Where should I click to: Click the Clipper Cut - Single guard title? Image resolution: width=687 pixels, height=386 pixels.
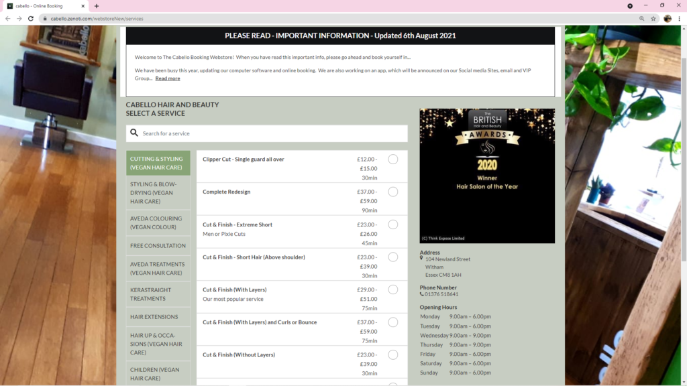coord(243,159)
